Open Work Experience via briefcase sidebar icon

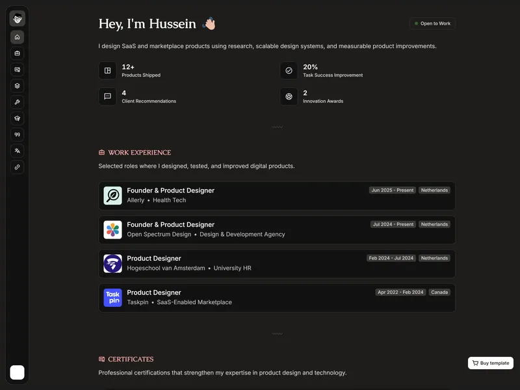coord(18,53)
